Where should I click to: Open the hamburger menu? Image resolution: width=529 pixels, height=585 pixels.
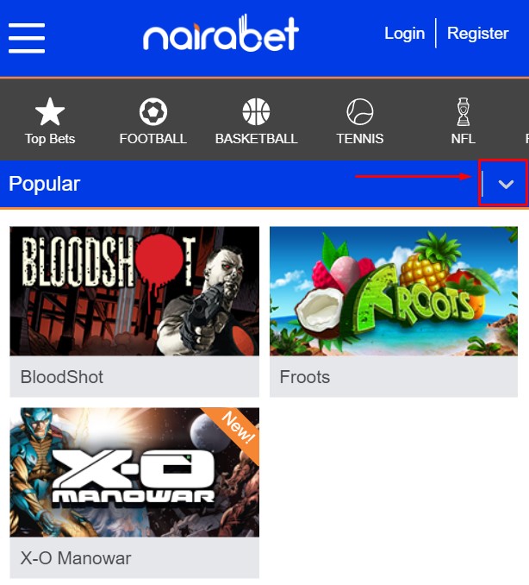tap(27, 38)
